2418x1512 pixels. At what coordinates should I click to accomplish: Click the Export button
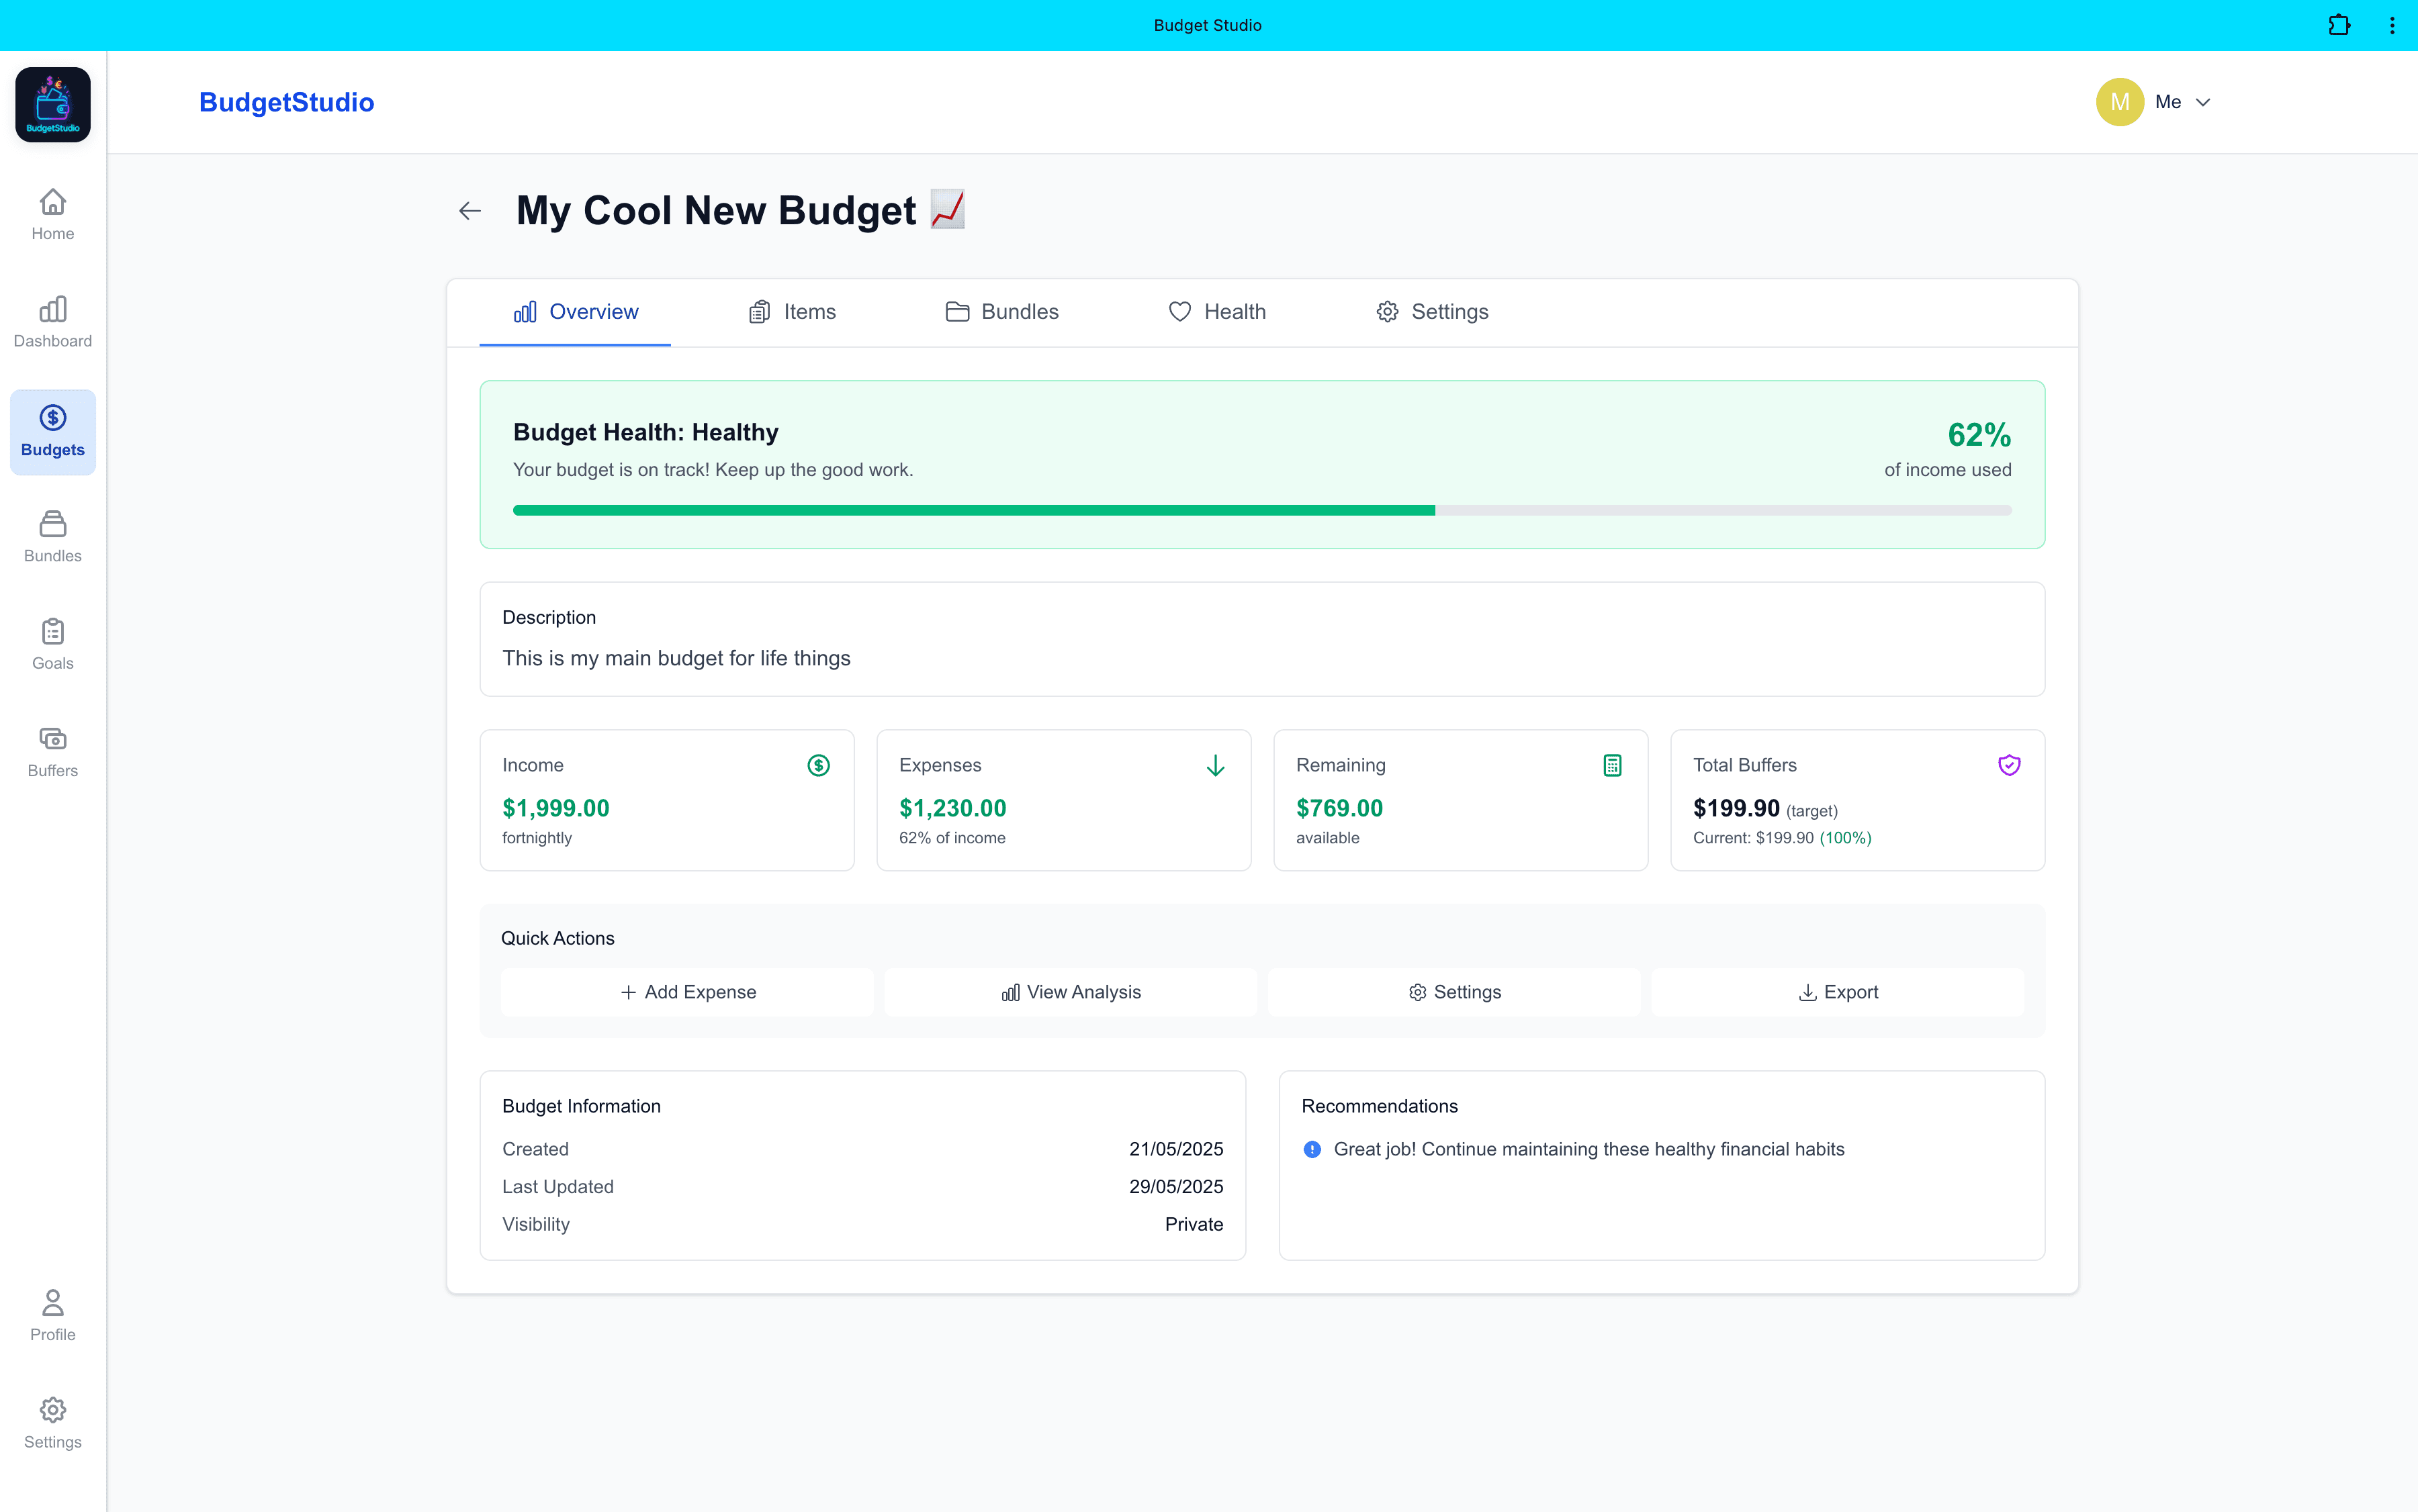1838,992
